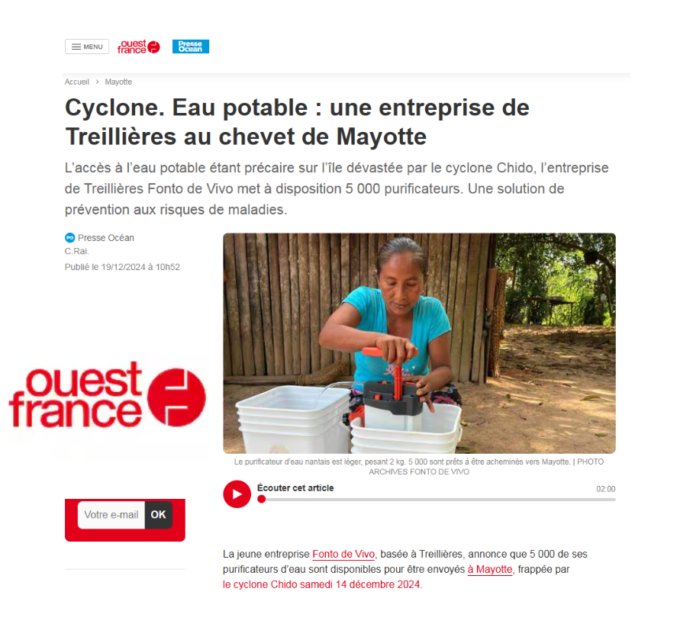Click the article headline about Cyclone Eau potable

pos(297,122)
